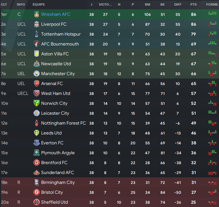
Task: Open the Nottingham Forest FC team link
Action: click(64, 123)
